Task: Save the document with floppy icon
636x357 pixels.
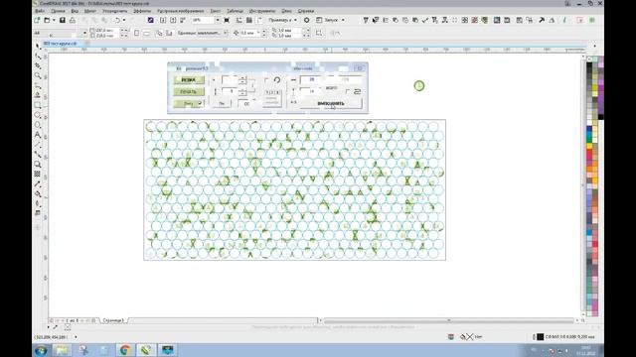Action: click(x=62, y=20)
